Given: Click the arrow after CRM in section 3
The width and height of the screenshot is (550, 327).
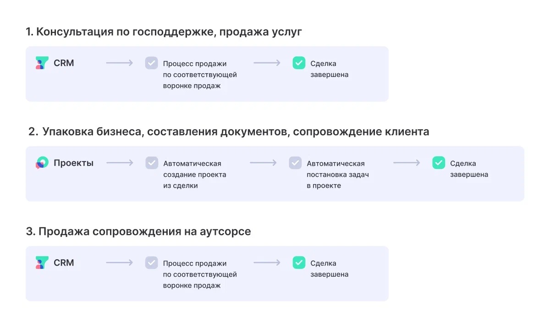Looking at the screenshot, I should pyautogui.click(x=120, y=262).
